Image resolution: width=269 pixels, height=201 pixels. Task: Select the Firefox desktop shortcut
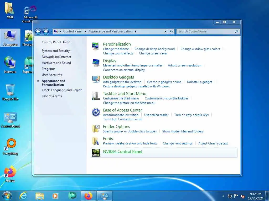point(10,174)
